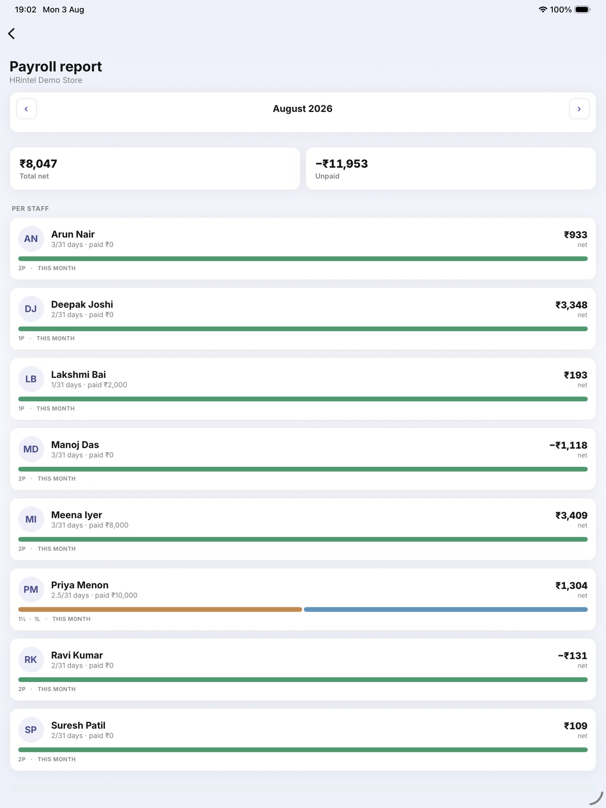Click the LB avatar for Lakshmi Bai

[x=31, y=379]
